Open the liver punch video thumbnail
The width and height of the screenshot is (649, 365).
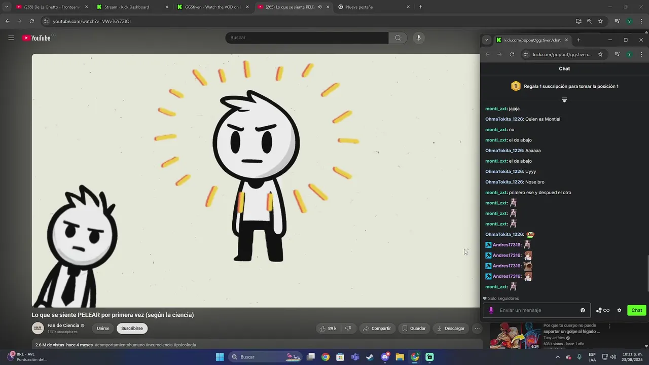[515, 336]
